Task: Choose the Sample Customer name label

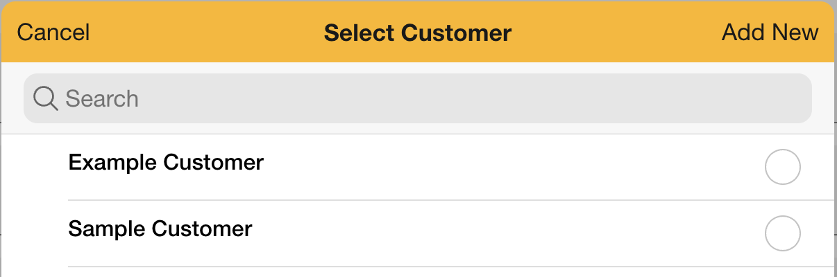Action: point(160,229)
